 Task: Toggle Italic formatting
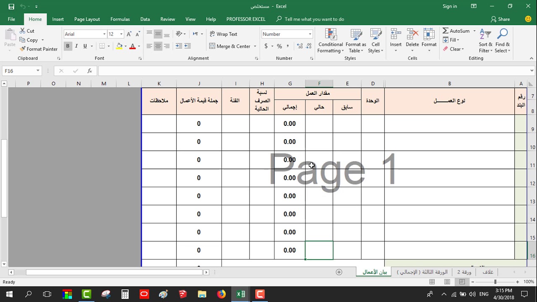[76, 46]
